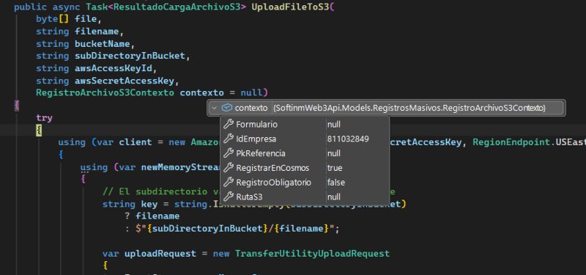Click the PkReferencia null value
This screenshot has height=275, width=586.
[x=334, y=153]
